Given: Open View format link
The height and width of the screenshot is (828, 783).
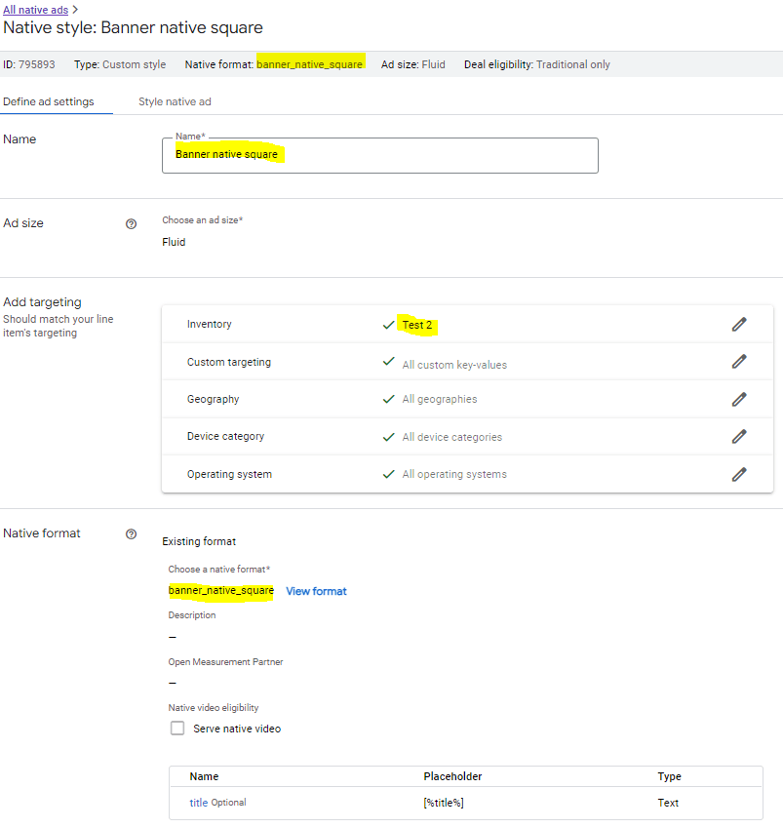Looking at the screenshot, I should coord(316,591).
